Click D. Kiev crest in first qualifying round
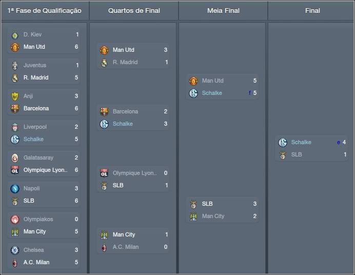 coord(15,35)
